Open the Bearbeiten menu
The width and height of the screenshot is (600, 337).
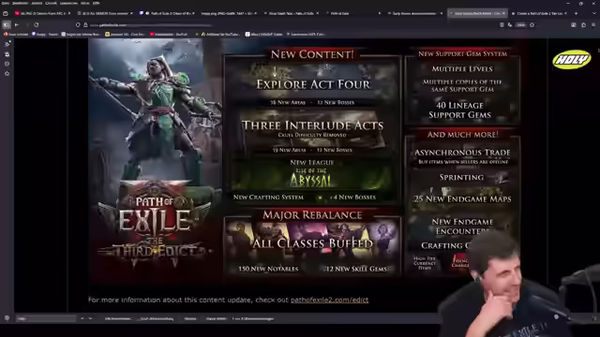(20, 3)
